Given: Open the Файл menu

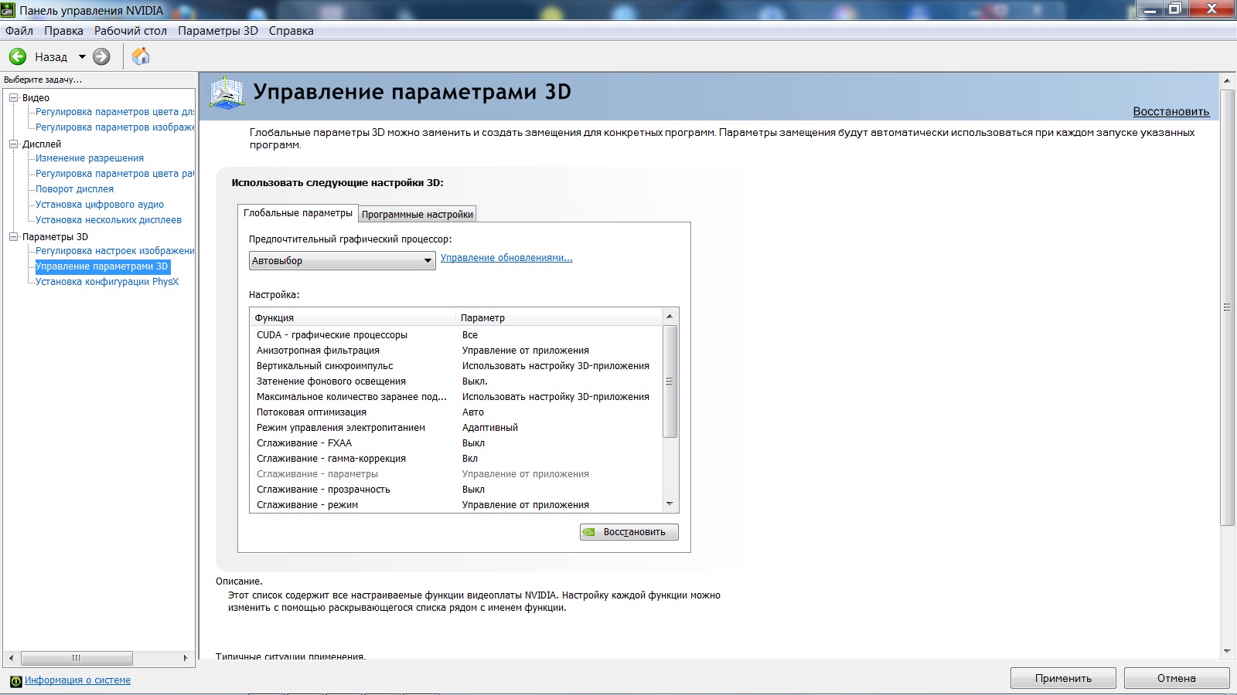Looking at the screenshot, I should (x=19, y=31).
